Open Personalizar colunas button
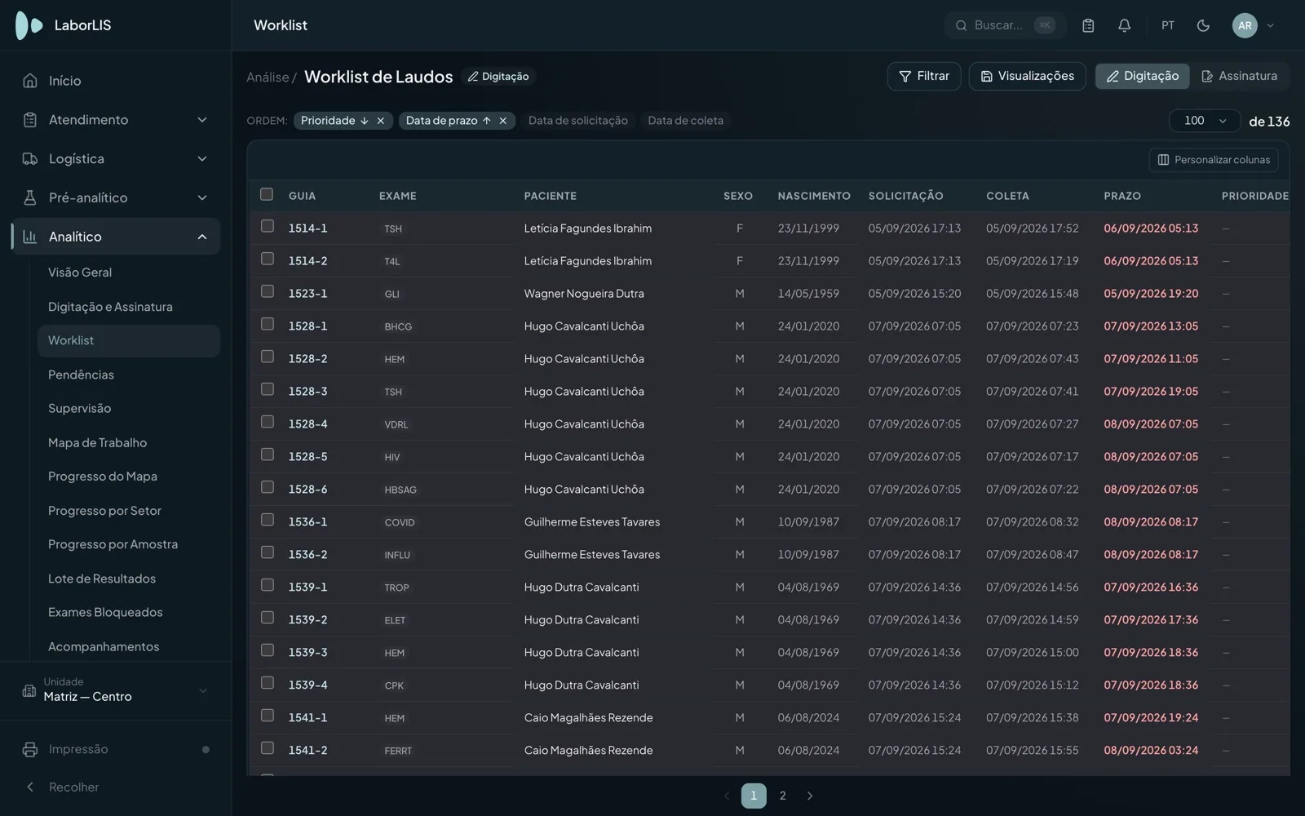Image resolution: width=1305 pixels, height=816 pixels. (x=1214, y=160)
